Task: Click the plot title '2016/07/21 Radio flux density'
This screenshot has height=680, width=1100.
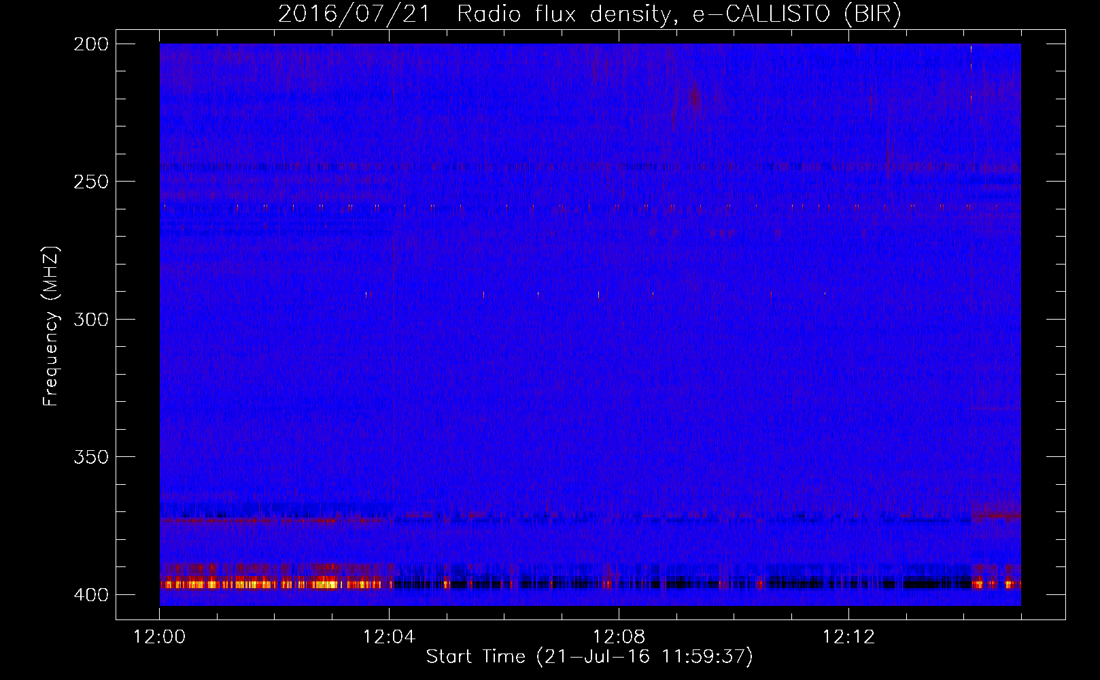Action: [x=589, y=14]
